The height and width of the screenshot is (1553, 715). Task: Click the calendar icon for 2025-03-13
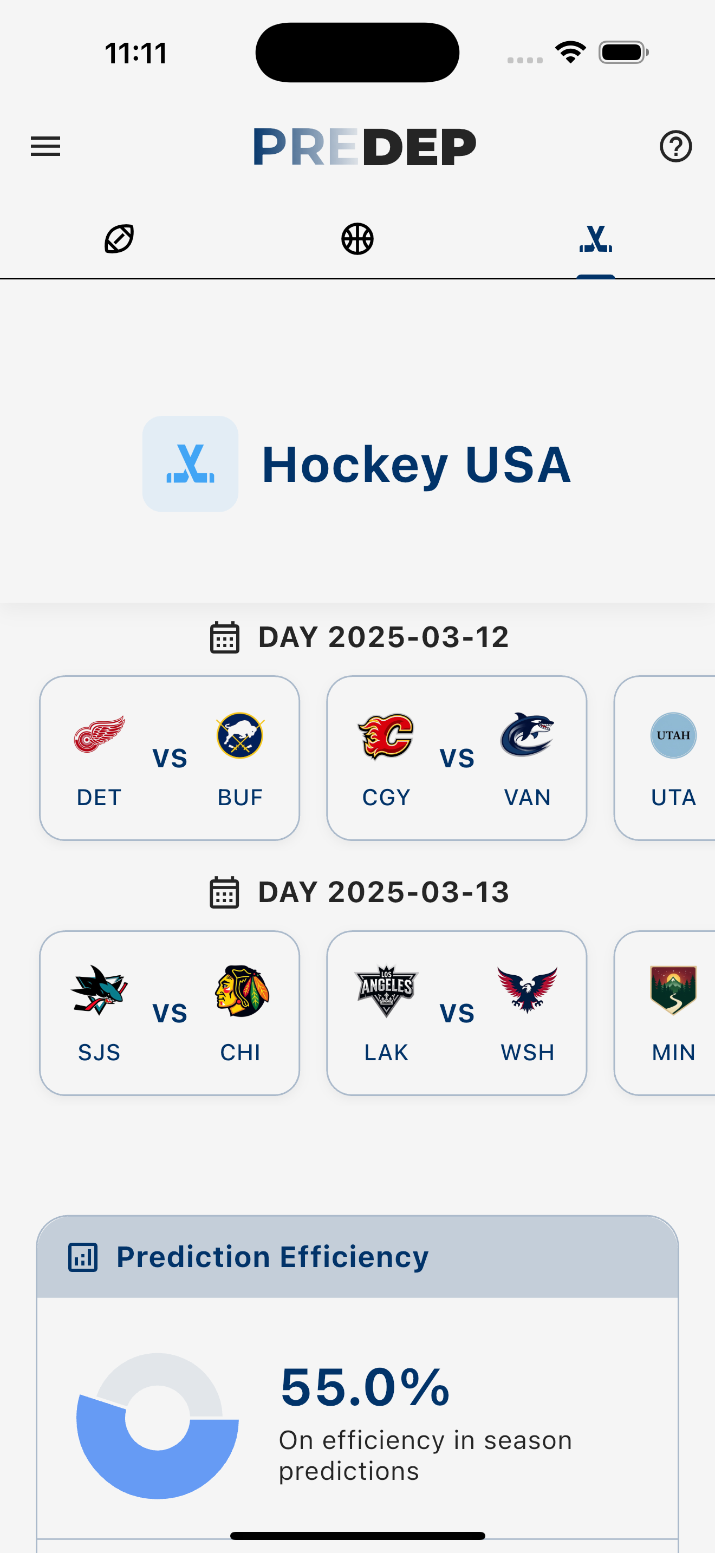click(224, 892)
